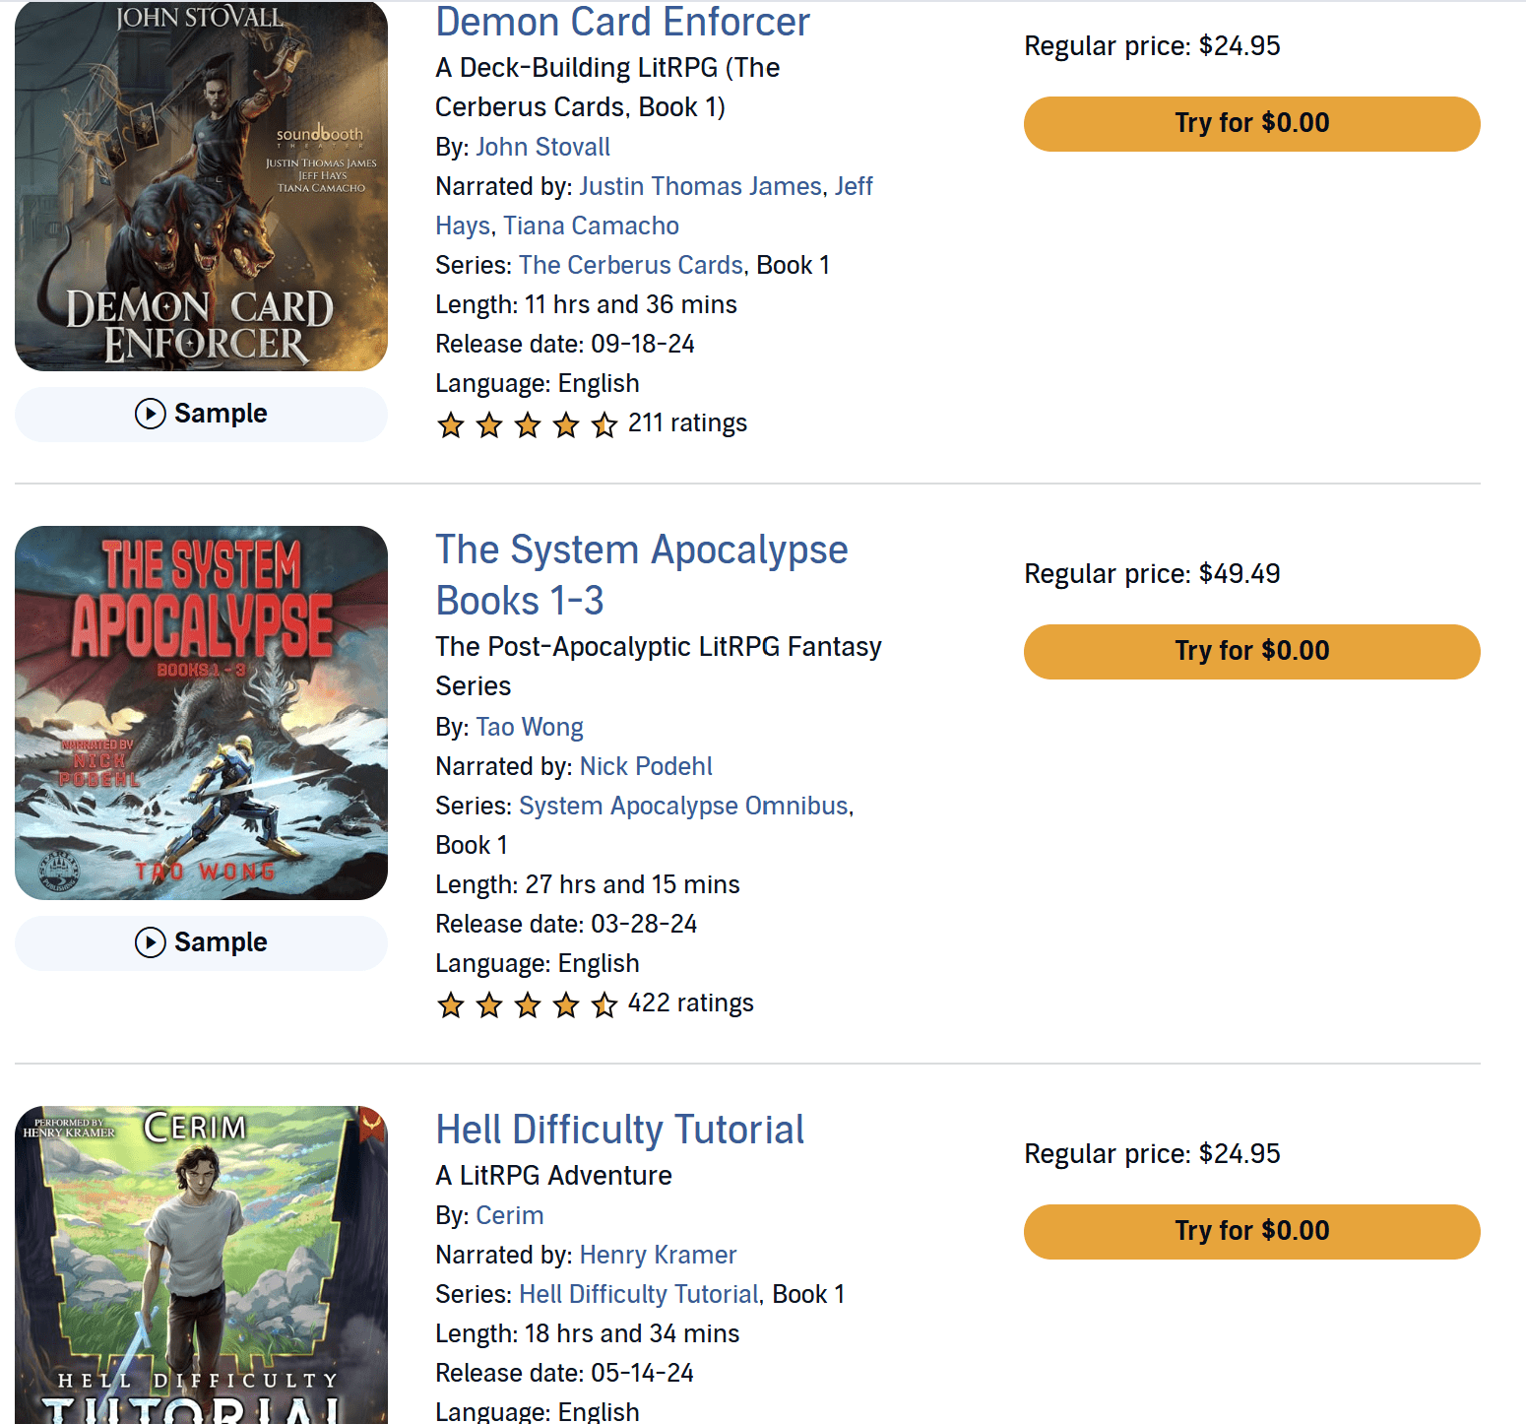This screenshot has width=1526, height=1424.
Task: Play The System Apocalypse sample
Action: [201, 942]
